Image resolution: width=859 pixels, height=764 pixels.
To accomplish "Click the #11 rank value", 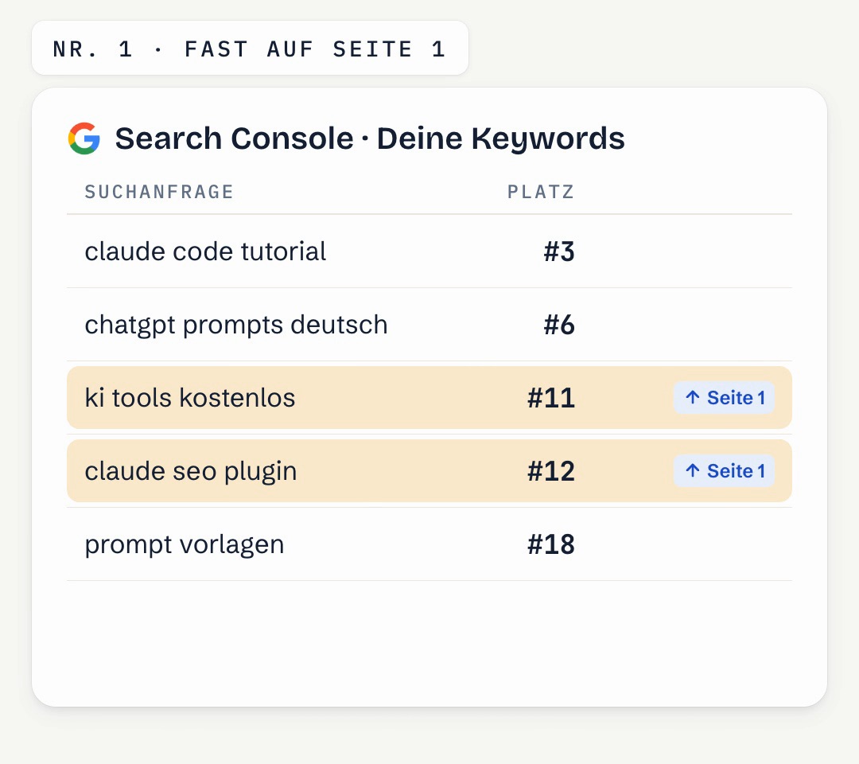I will click(x=551, y=398).
